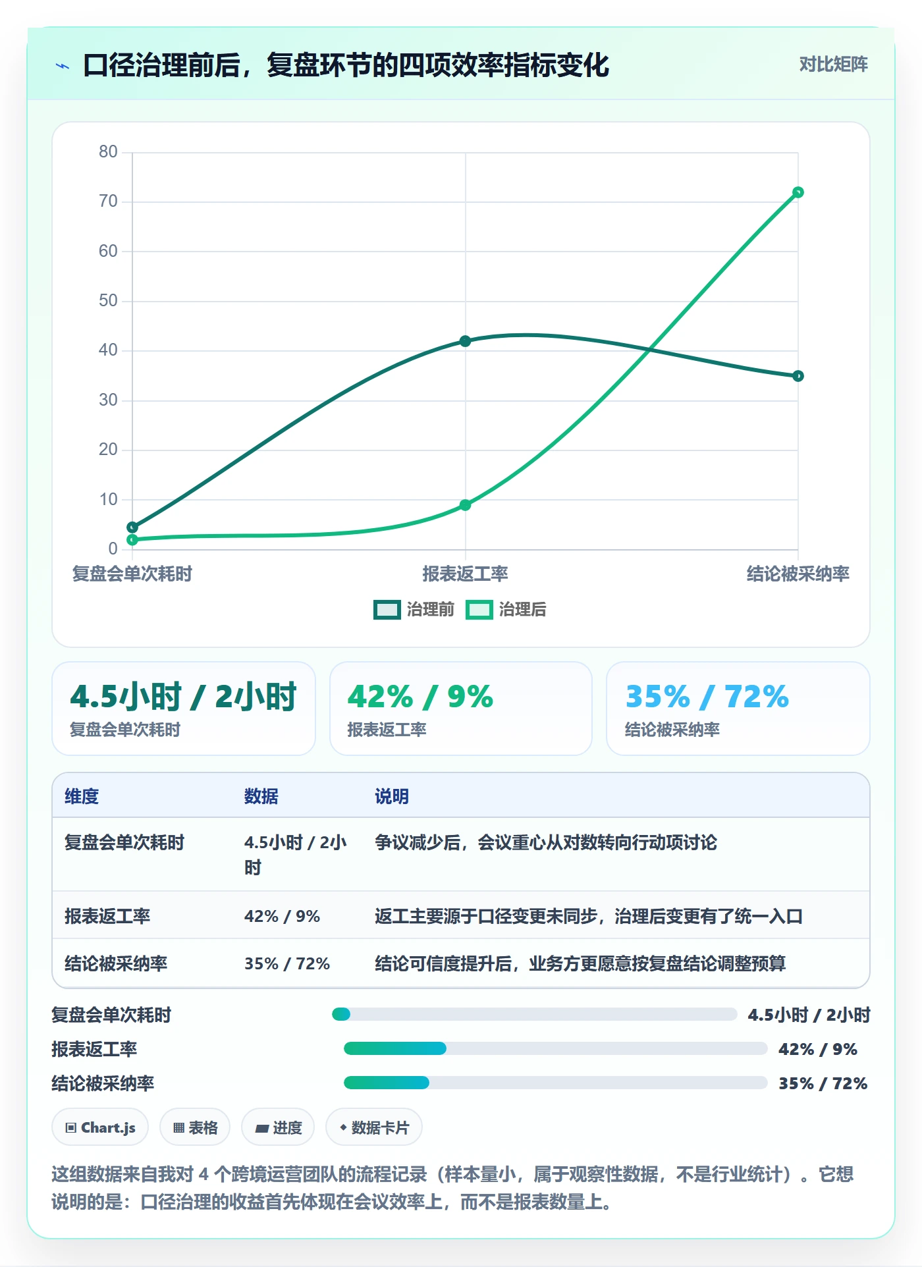Viewport: 922px width, 1267px height.
Task: Click the 治理后 point at 复盘会单次耗时
Action: coord(132,540)
